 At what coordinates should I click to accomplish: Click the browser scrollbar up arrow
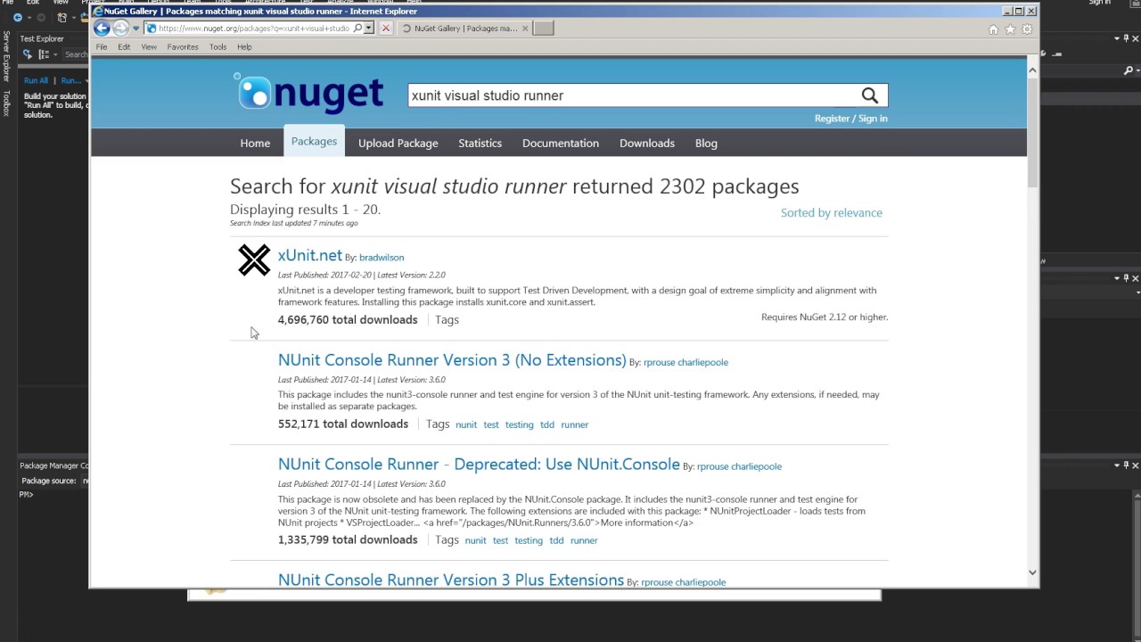1032,70
